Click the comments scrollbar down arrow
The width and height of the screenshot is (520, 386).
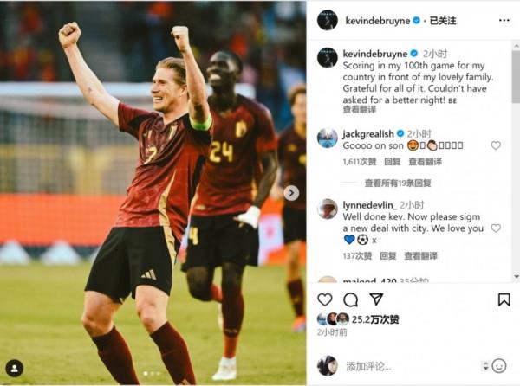pos(517,276)
